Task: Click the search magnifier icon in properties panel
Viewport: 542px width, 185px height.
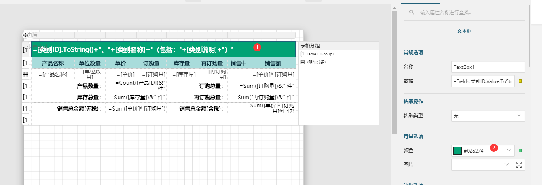Action: point(412,13)
